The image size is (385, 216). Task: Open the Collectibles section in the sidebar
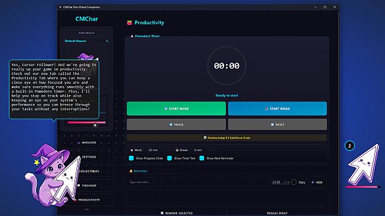click(x=87, y=171)
